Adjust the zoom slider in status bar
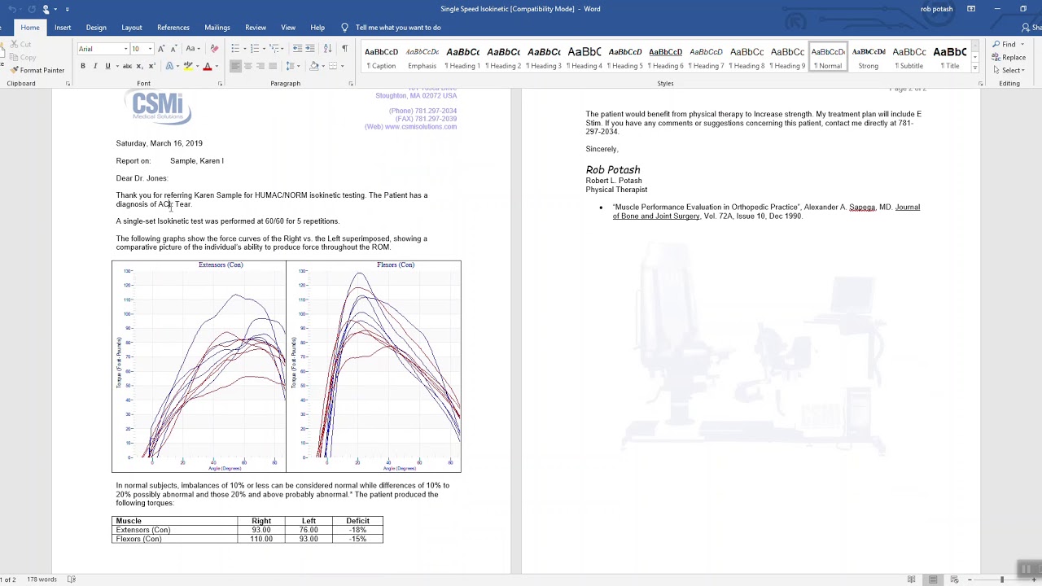 tap(1002, 579)
